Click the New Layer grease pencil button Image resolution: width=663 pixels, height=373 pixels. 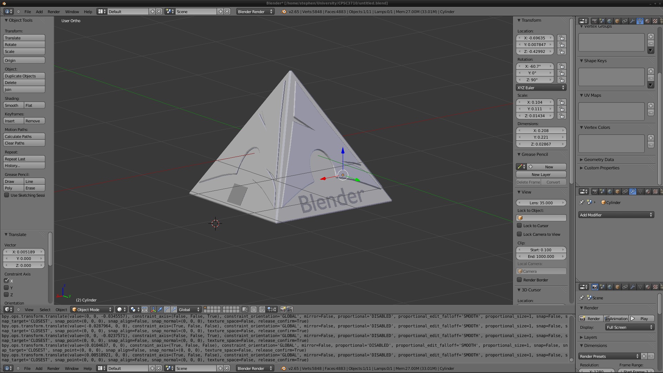click(x=541, y=175)
